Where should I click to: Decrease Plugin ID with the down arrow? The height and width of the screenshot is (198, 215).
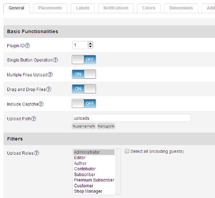[90, 46]
